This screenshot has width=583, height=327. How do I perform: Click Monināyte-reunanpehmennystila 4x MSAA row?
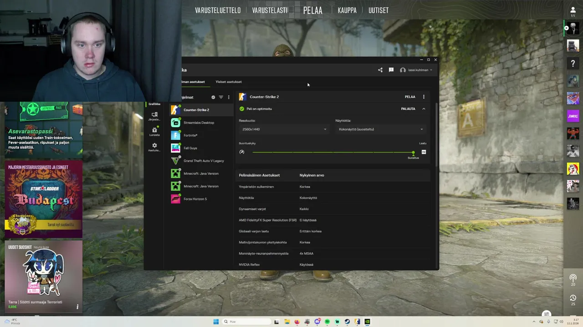point(334,253)
